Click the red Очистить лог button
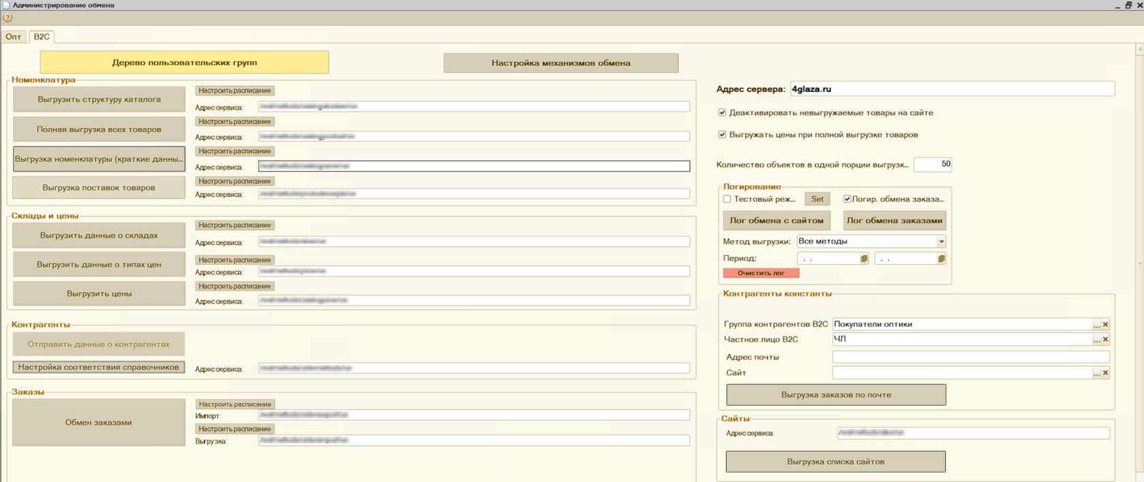This screenshot has height=482, width=1144. click(761, 273)
